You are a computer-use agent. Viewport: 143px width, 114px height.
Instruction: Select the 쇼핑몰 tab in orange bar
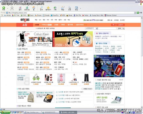(x=56, y=25)
